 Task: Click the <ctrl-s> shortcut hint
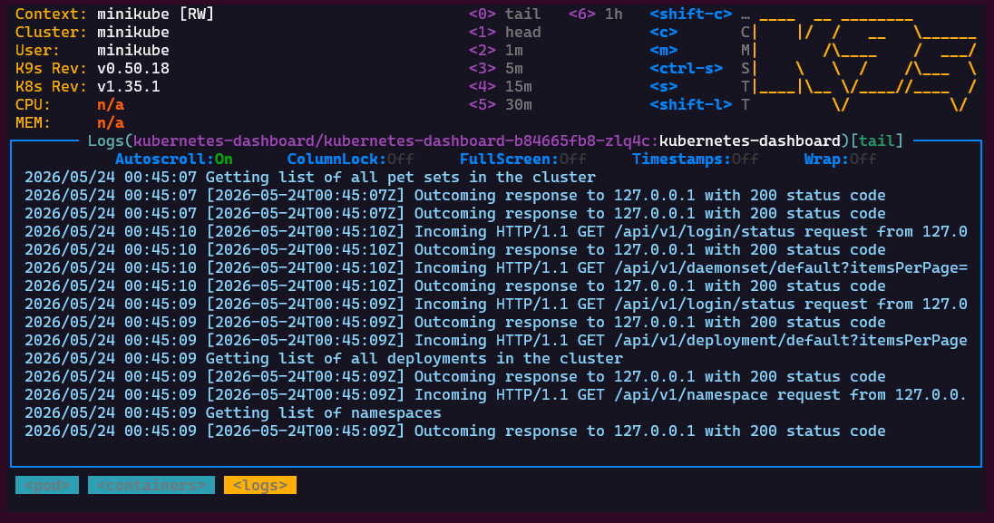[687, 69]
